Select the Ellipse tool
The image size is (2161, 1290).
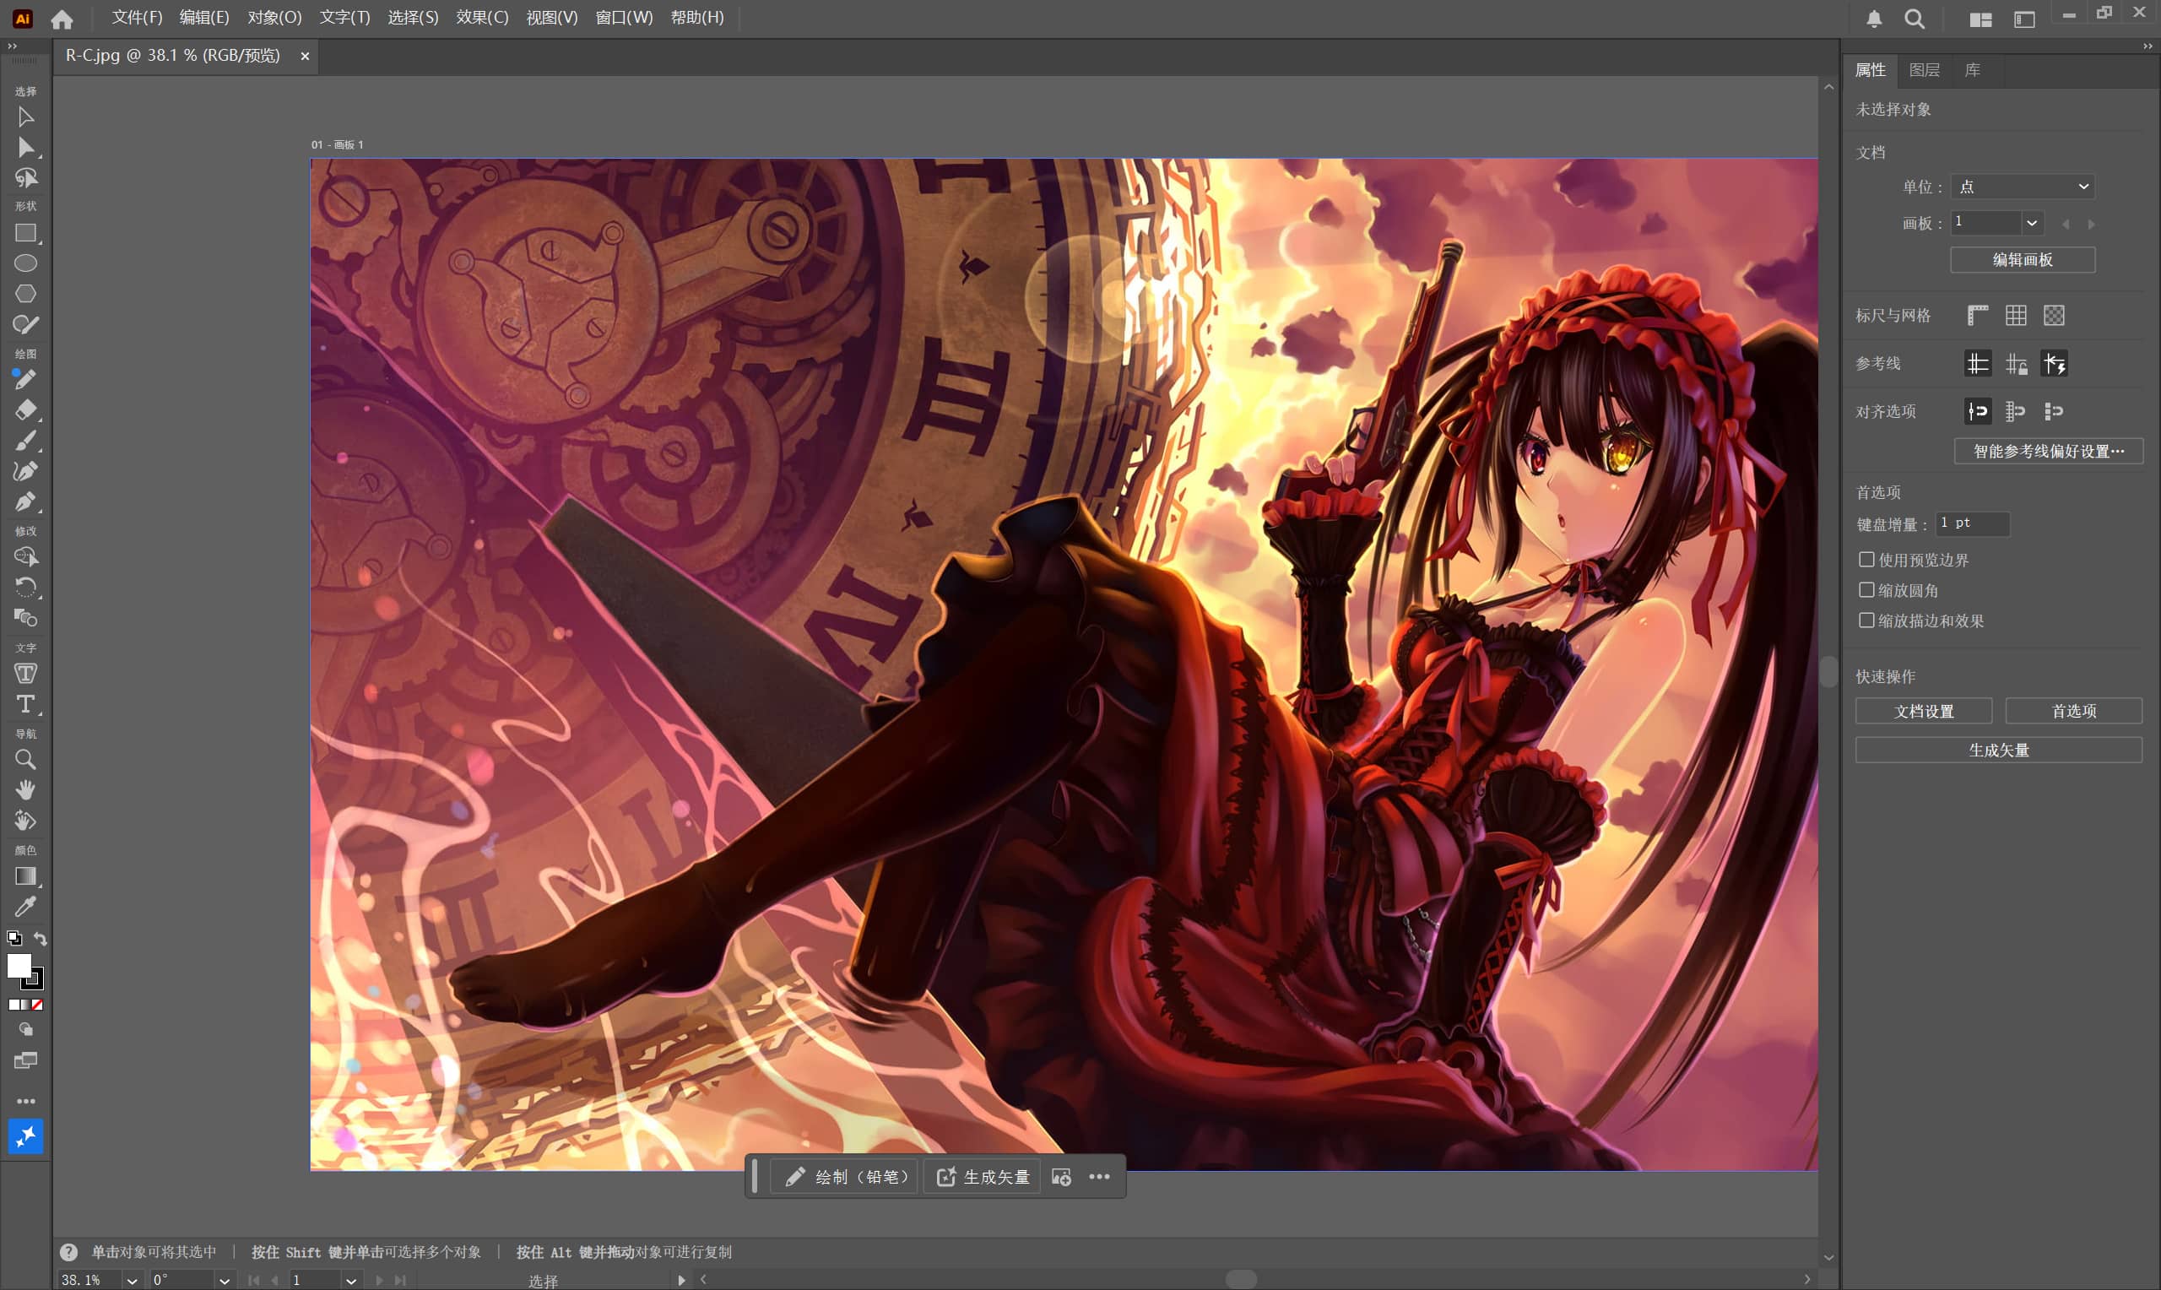(25, 263)
